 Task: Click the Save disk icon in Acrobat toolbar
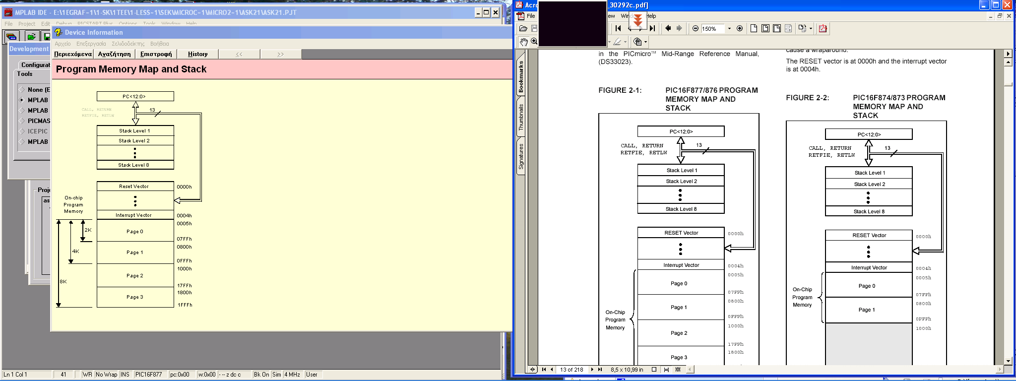click(x=534, y=28)
